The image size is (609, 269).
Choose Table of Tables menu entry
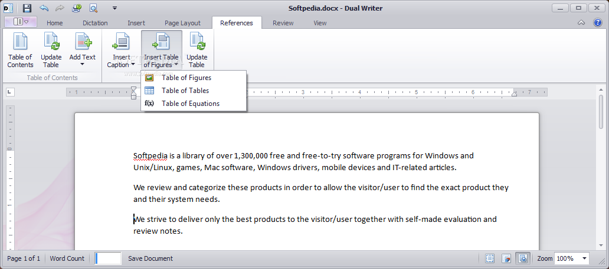click(x=194, y=90)
